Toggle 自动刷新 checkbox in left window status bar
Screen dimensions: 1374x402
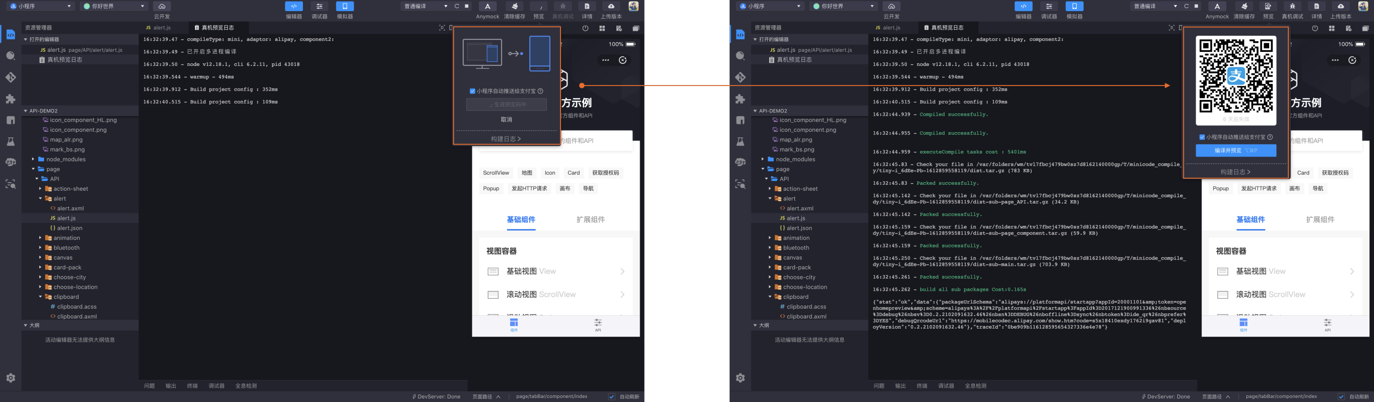pyautogui.click(x=612, y=396)
